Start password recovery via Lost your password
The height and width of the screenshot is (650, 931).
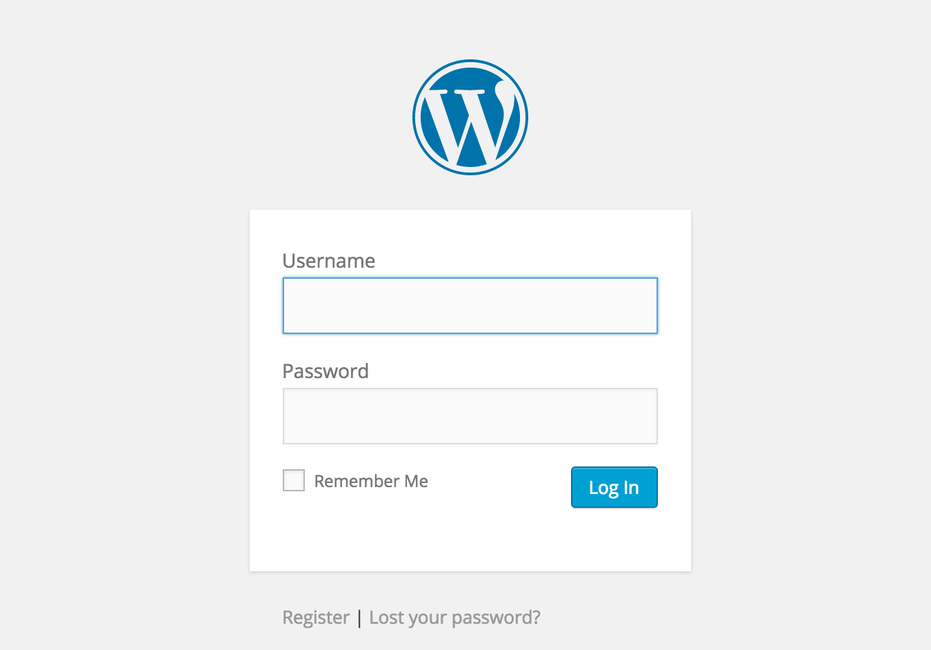454,617
